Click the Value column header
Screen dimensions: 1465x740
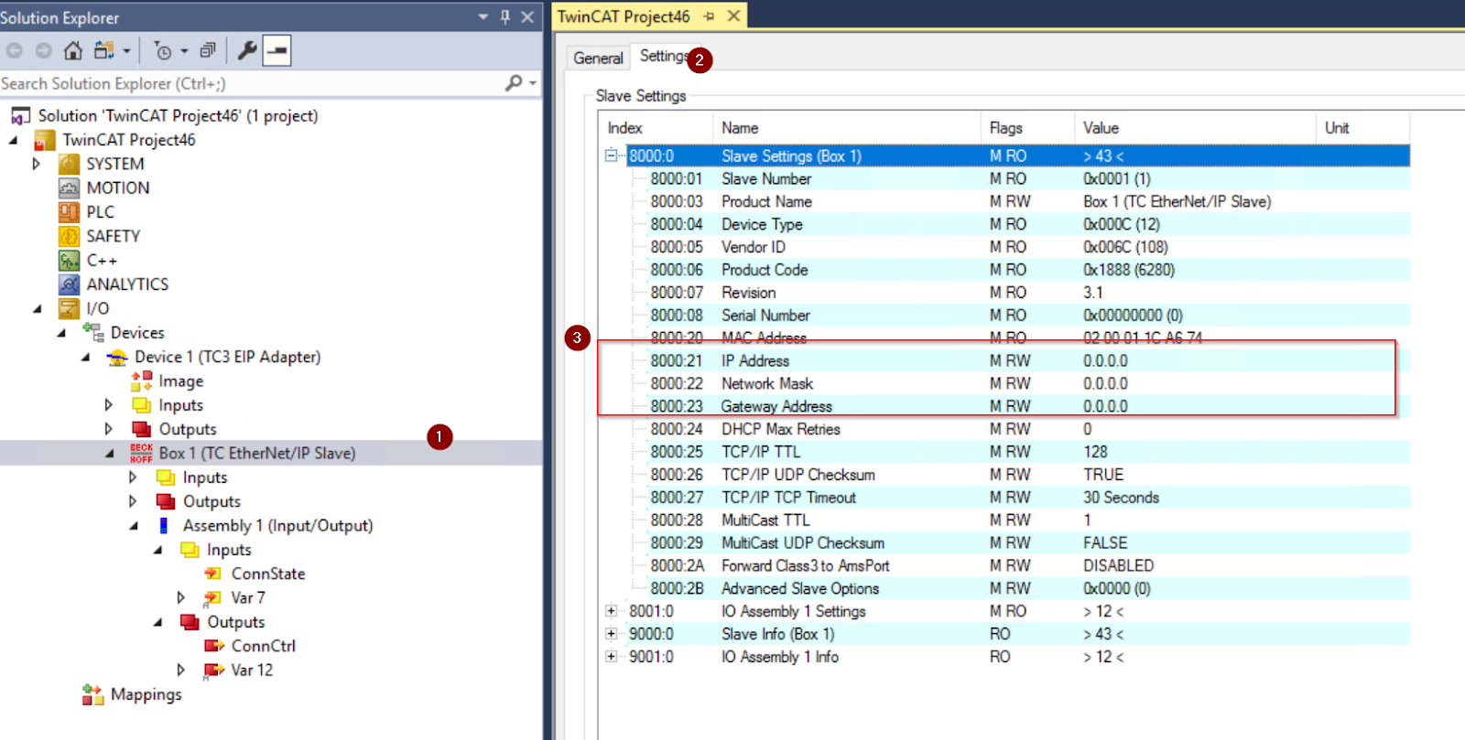click(x=1195, y=128)
